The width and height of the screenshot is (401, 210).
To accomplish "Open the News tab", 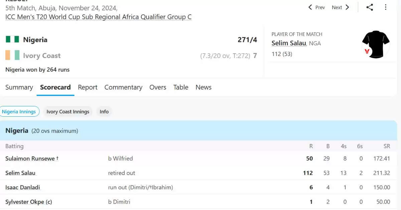I will (x=204, y=87).
